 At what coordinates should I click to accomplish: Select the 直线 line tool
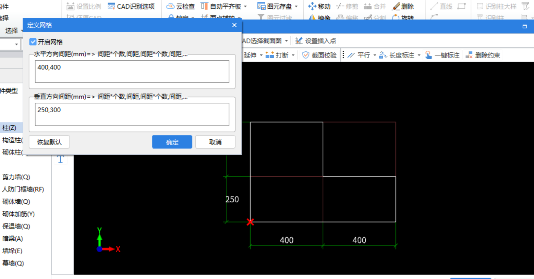point(441,6)
